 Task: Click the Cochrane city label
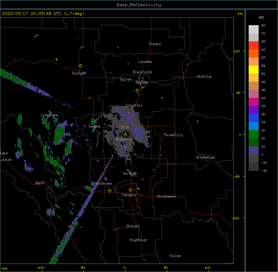[x=104, y=183]
